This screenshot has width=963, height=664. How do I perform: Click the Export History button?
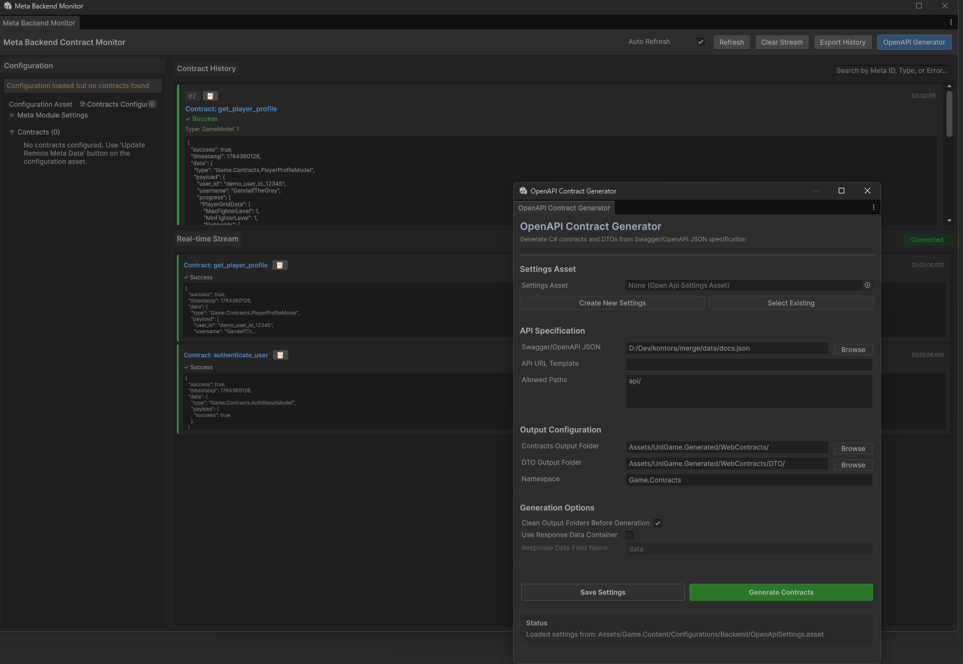[x=843, y=42]
